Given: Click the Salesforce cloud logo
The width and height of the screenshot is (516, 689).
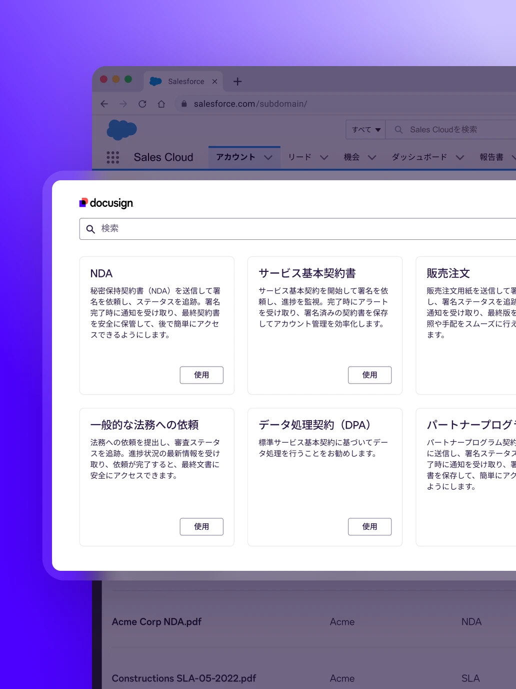Looking at the screenshot, I should pyautogui.click(x=121, y=130).
